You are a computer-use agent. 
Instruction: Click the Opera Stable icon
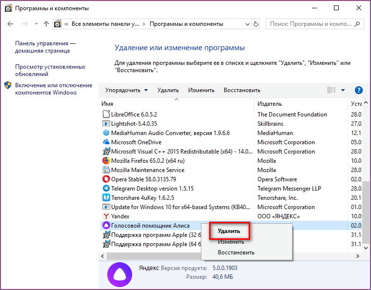click(x=106, y=179)
